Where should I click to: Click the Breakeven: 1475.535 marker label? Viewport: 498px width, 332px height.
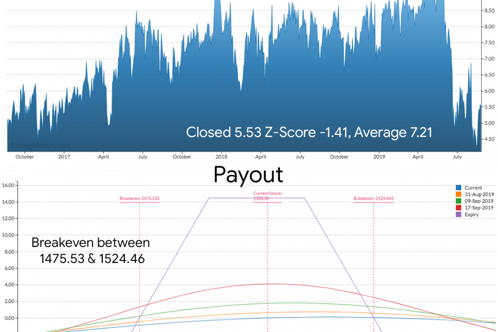(x=139, y=199)
